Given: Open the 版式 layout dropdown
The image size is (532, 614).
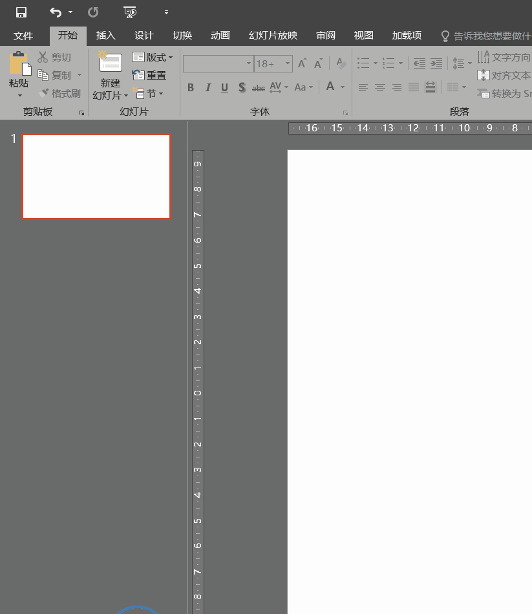Looking at the screenshot, I should 152,57.
